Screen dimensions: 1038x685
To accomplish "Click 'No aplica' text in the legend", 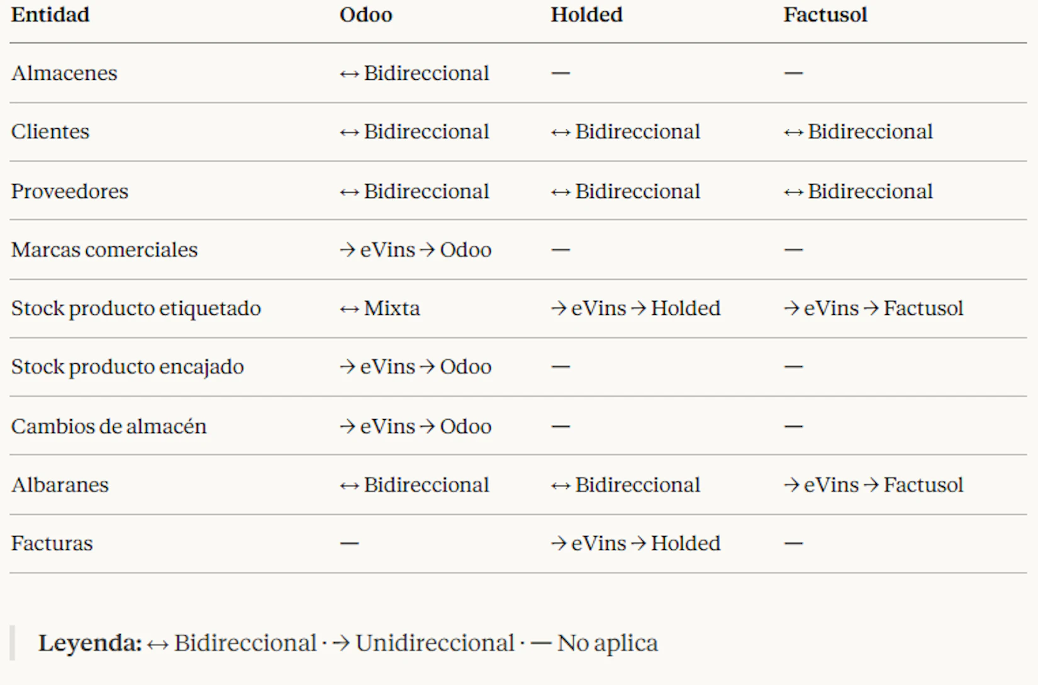I will 607,643.
